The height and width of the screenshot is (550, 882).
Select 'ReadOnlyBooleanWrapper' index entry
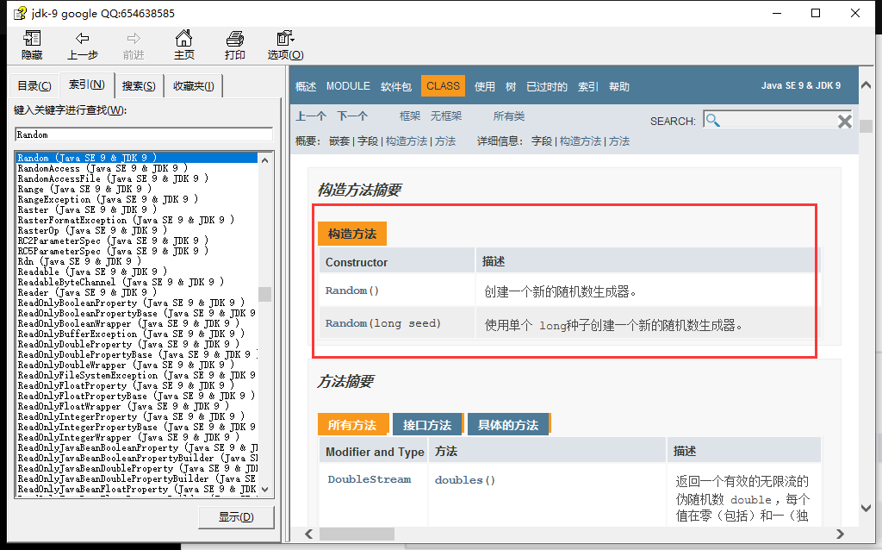tap(128, 323)
